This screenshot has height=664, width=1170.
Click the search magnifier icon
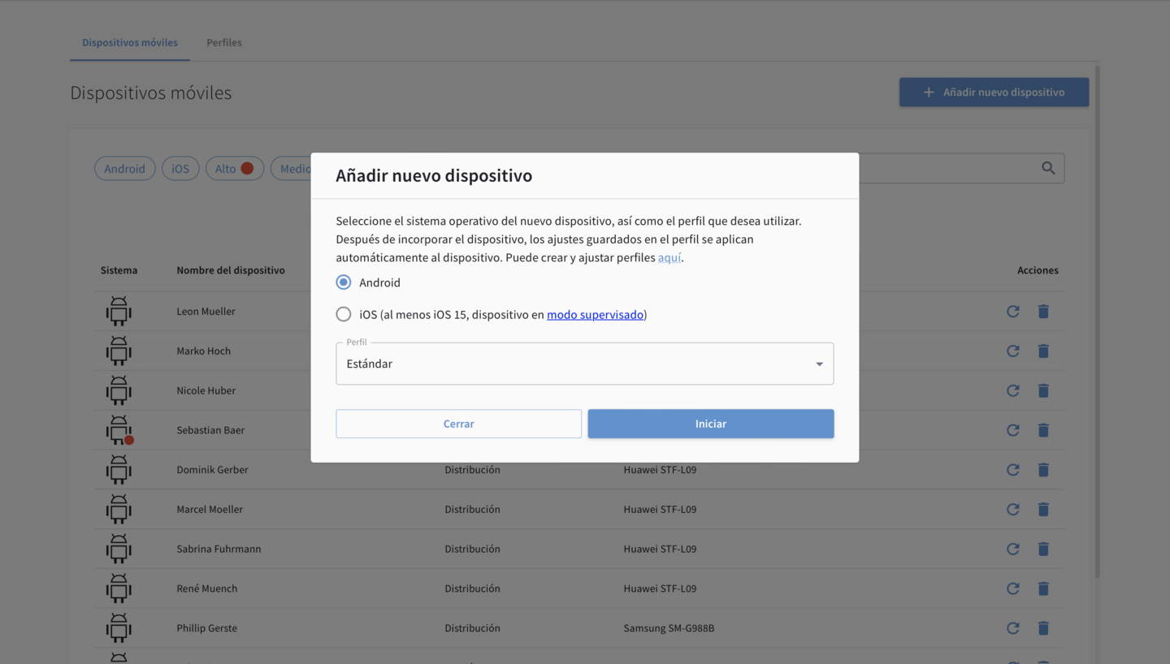coord(1048,168)
